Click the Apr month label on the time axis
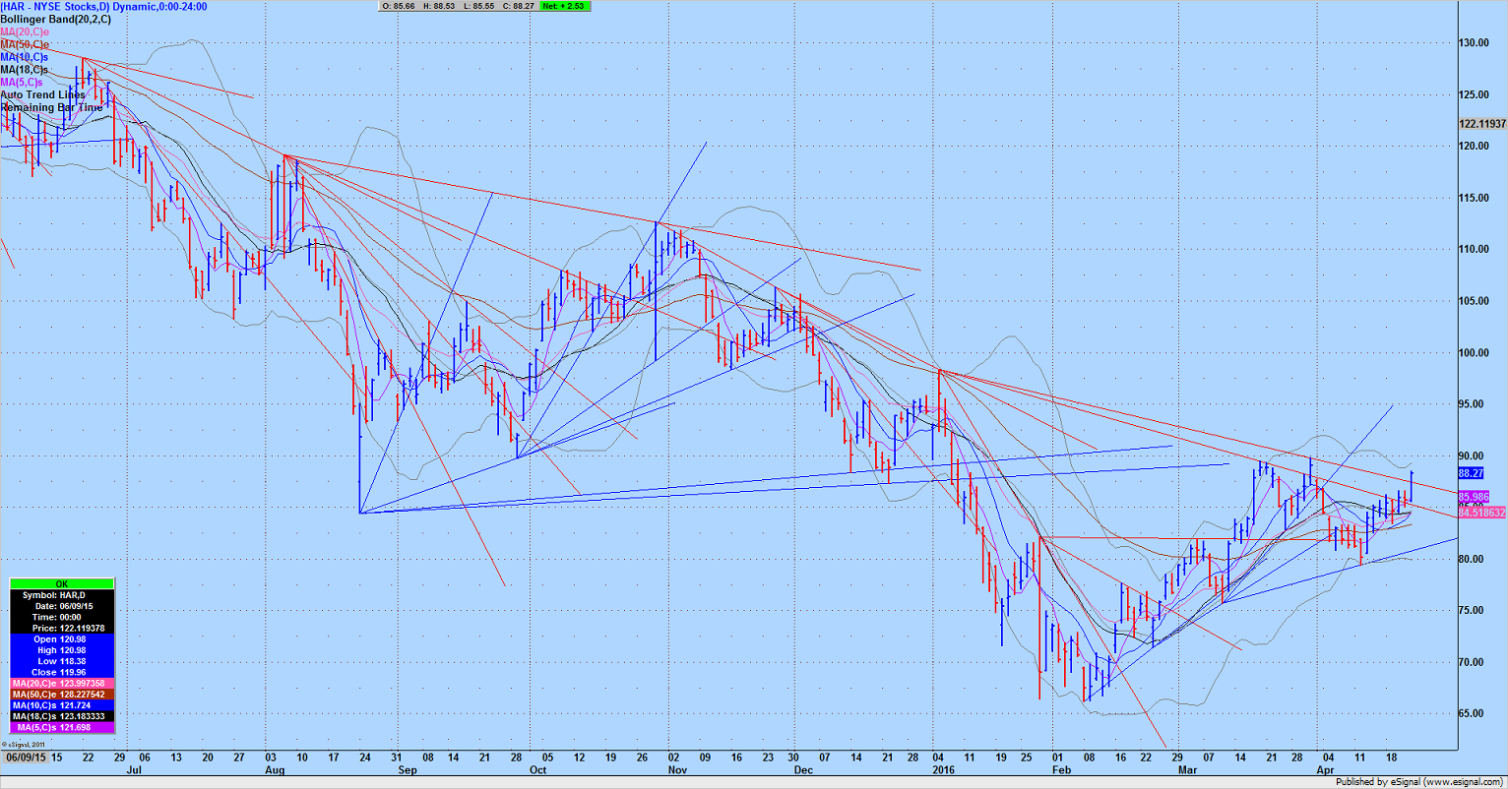Image resolution: width=1508 pixels, height=789 pixels. (x=1325, y=770)
